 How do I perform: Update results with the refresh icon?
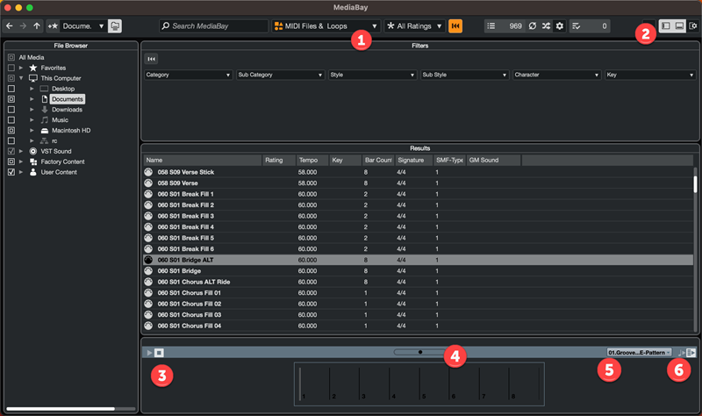[x=533, y=26]
